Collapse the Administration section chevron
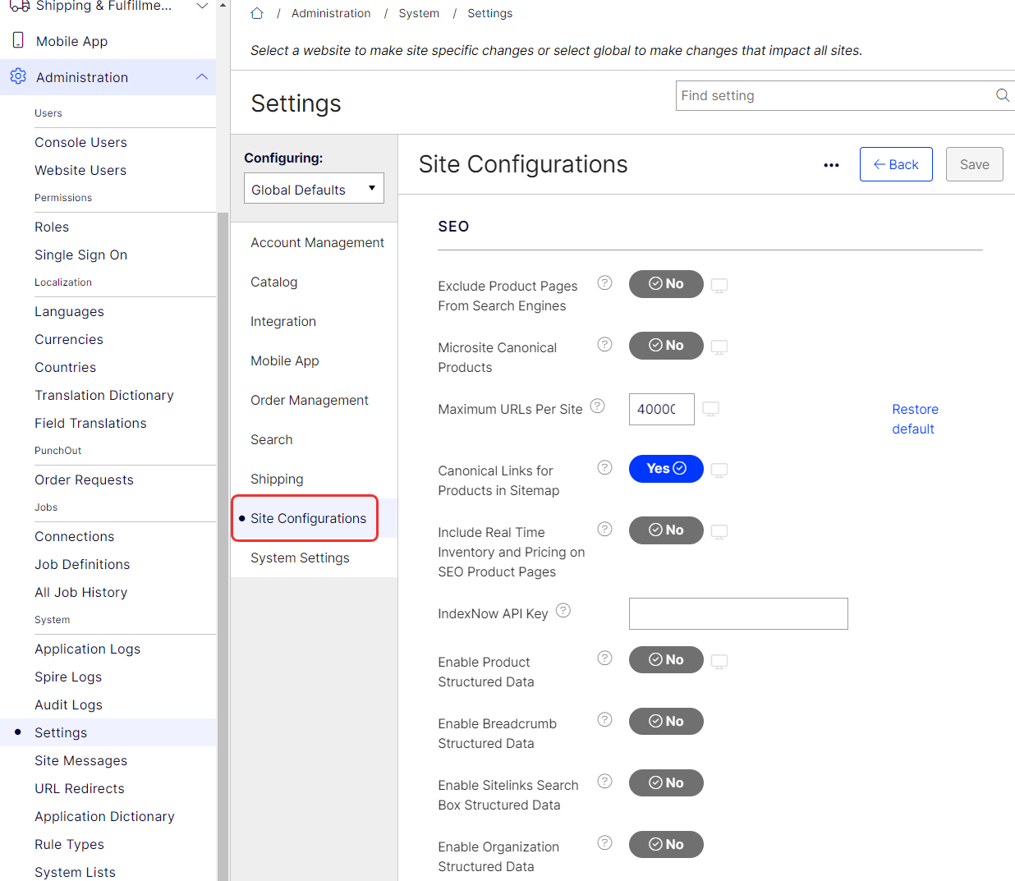This screenshot has width=1015, height=881. click(x=202, y=76)
